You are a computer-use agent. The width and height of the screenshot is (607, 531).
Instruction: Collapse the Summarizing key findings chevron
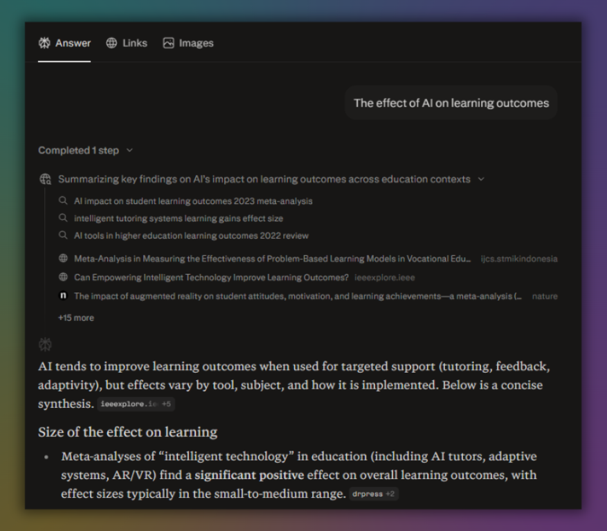[481, 179]
